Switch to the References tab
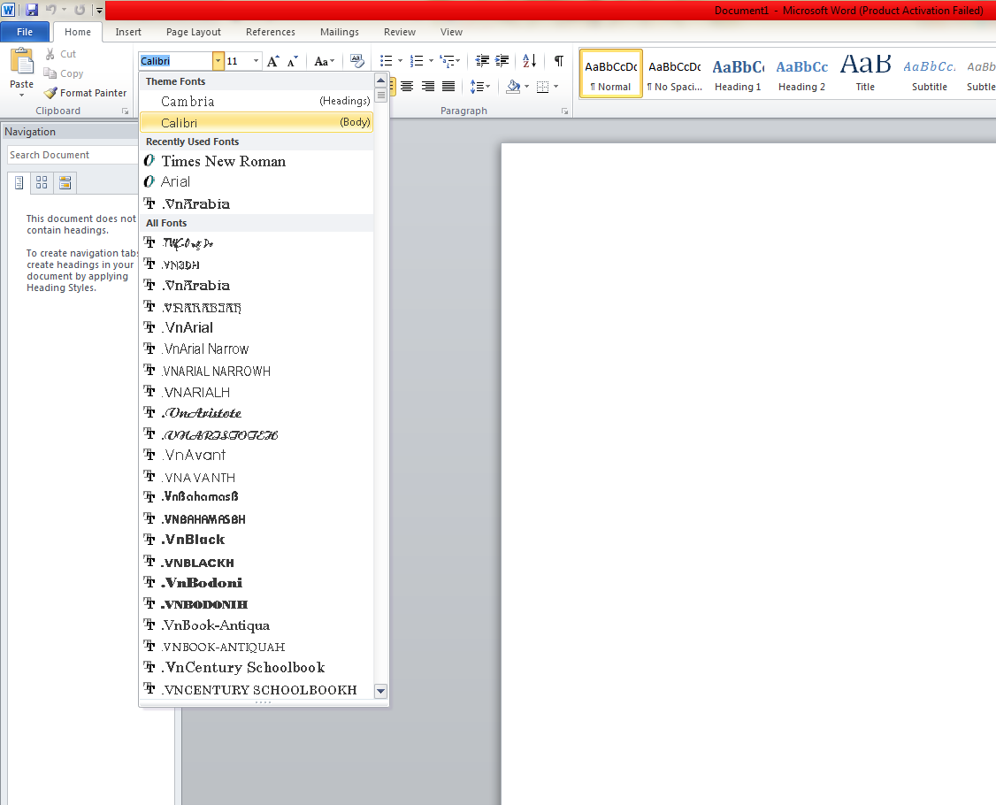The image size is (996, 805). (271, 32)
